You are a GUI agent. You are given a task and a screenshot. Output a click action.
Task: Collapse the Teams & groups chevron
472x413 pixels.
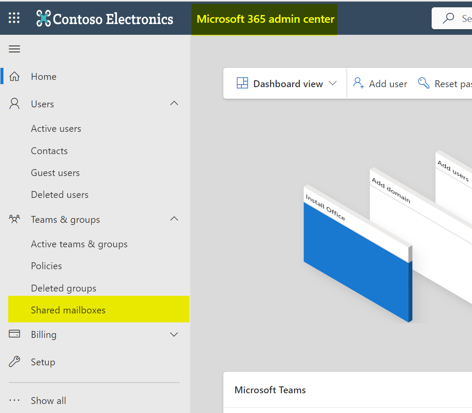point(174,219)
